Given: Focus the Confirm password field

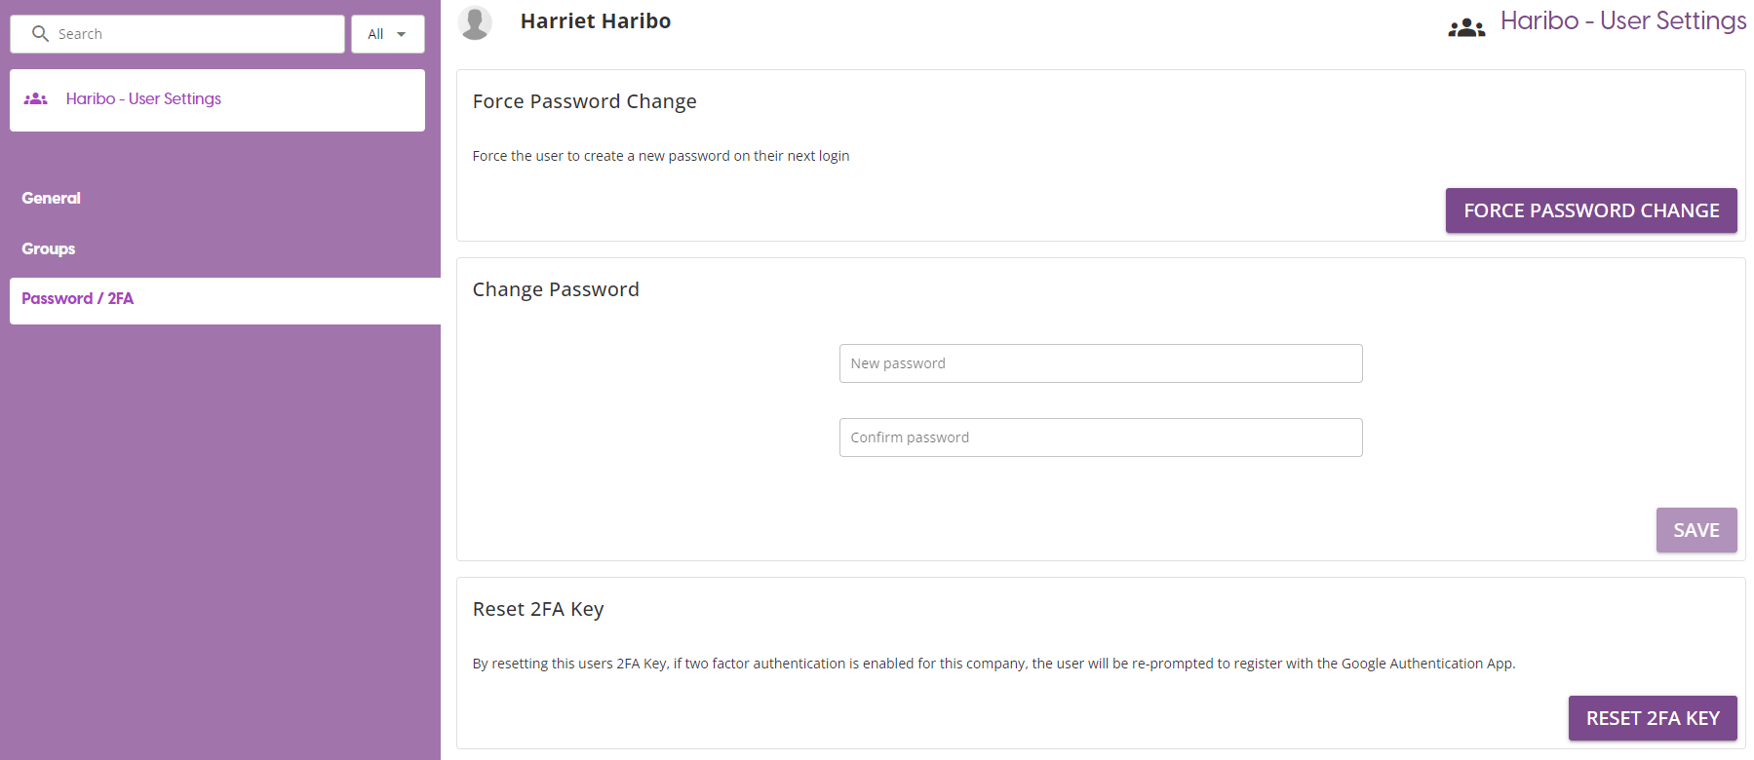Looking at the screenshot, I should click(1100, 437).
